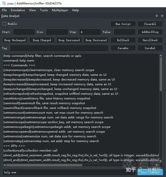
Task: Click the '[help command]' first output line
Action: (x=42, y=56)
